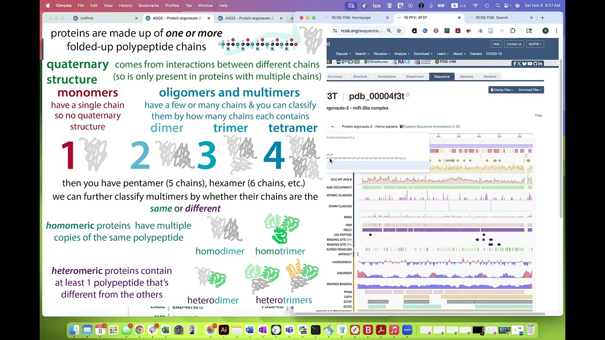Open Finder from the Dock
This screenshot has width=605, height=340.
tap(74, 330)
